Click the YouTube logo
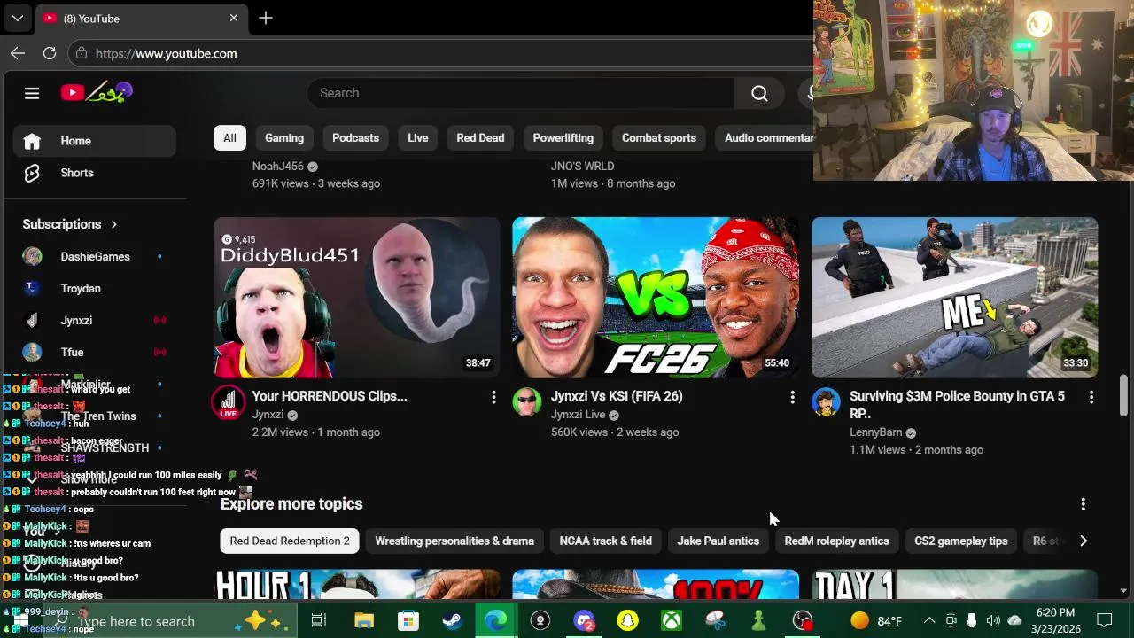 tap(97, 92)
